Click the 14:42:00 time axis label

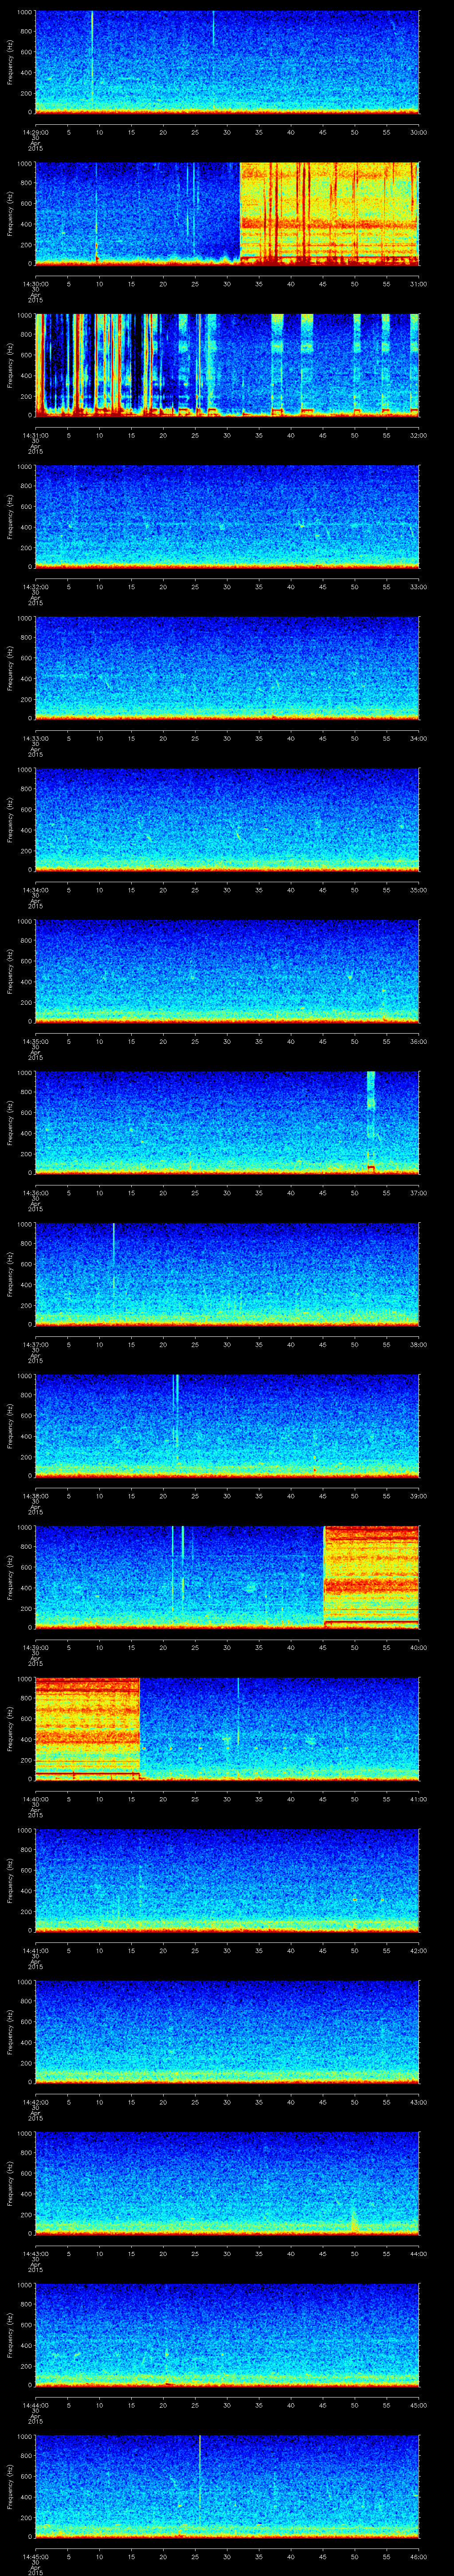tap(36, 2102)
